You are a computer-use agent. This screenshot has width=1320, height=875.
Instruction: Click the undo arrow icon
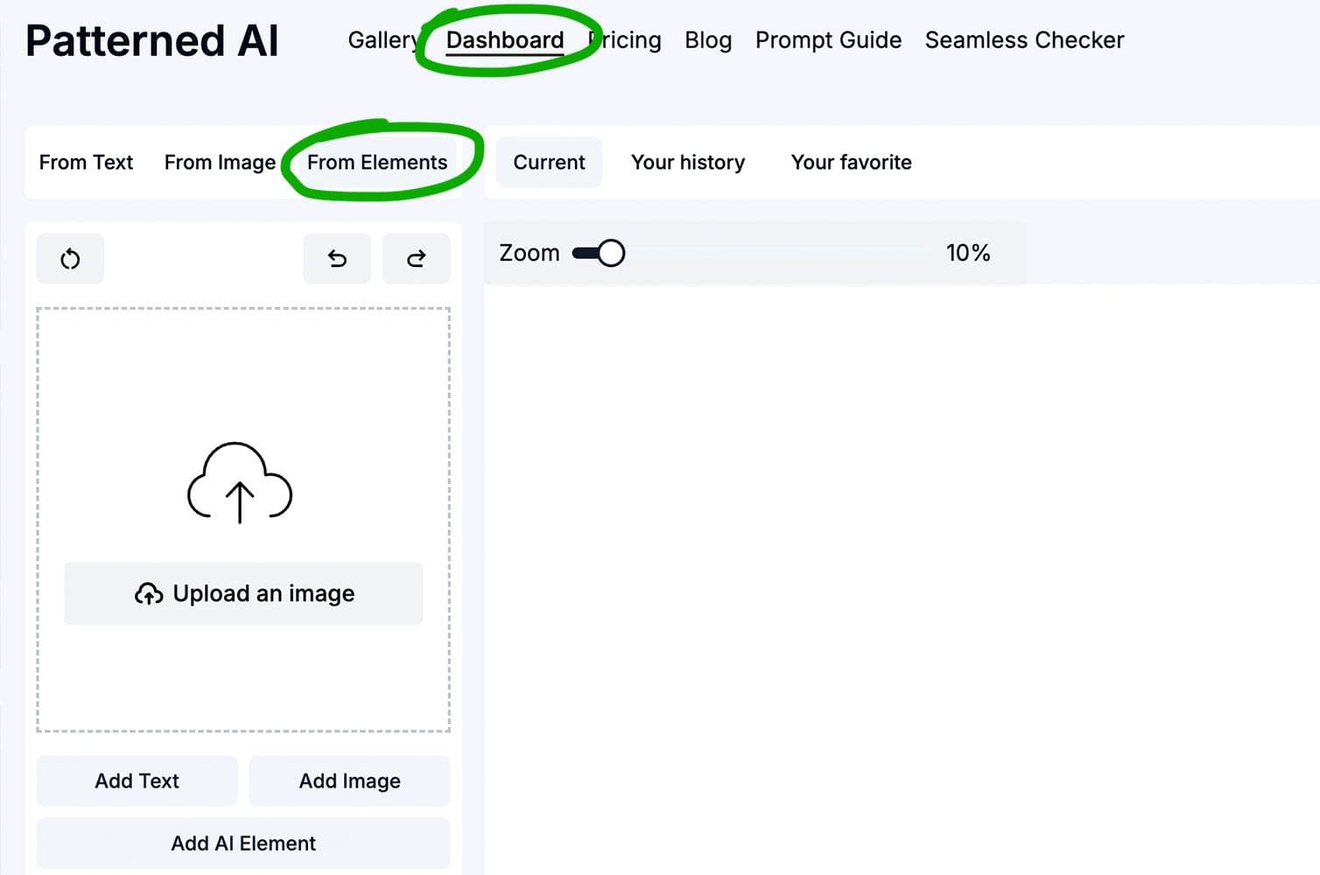coord(337,259)
